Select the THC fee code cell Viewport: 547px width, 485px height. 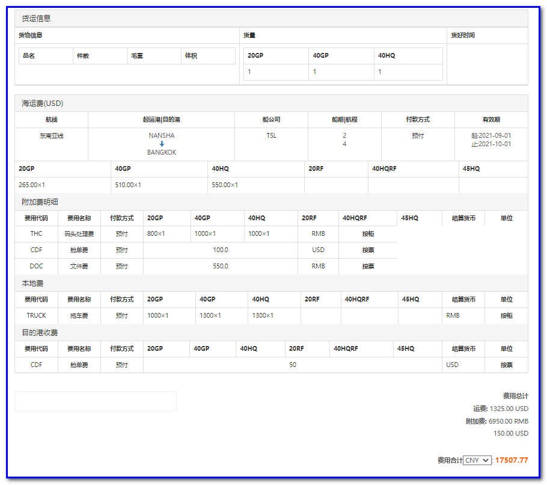[36, 233]
